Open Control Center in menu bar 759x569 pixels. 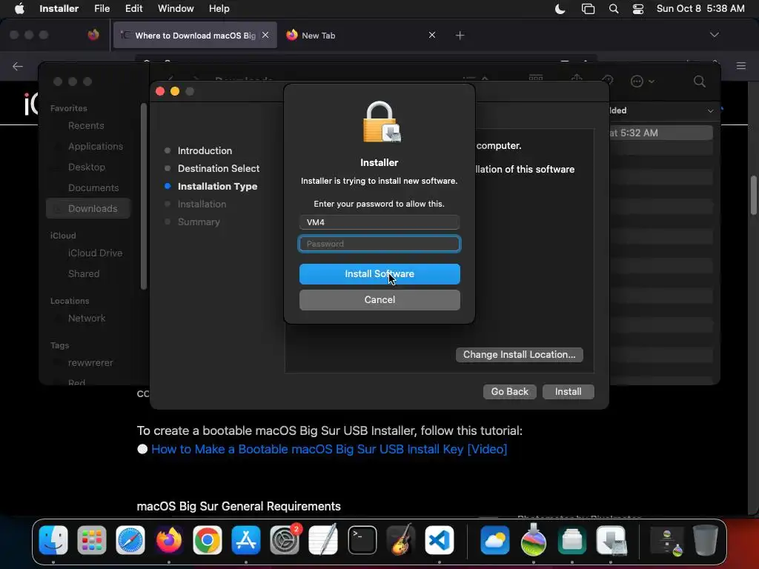[638, 9]
